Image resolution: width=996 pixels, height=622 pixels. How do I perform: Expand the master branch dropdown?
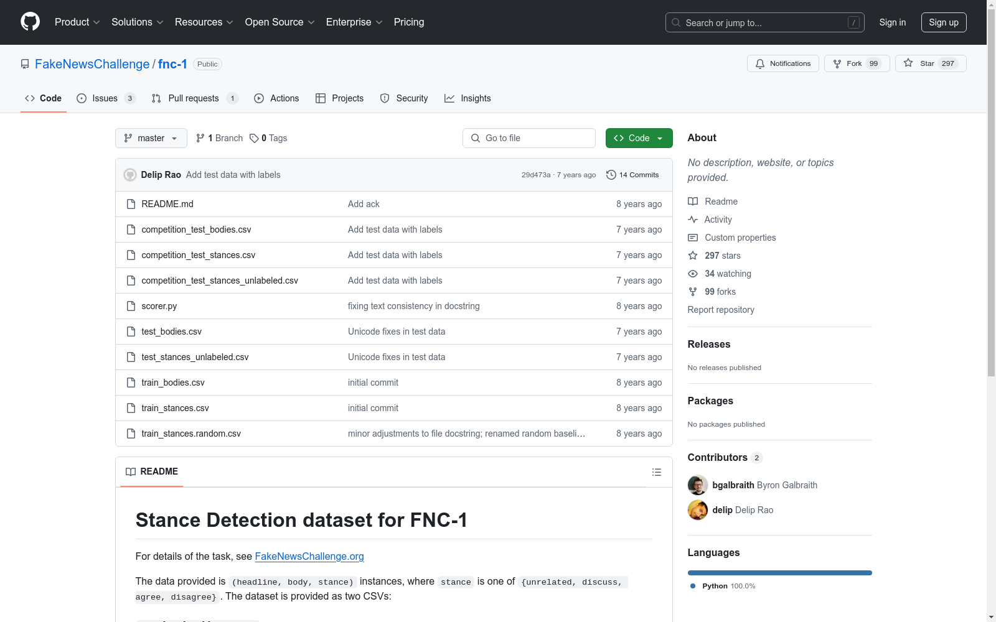click(x=151, y=138)
